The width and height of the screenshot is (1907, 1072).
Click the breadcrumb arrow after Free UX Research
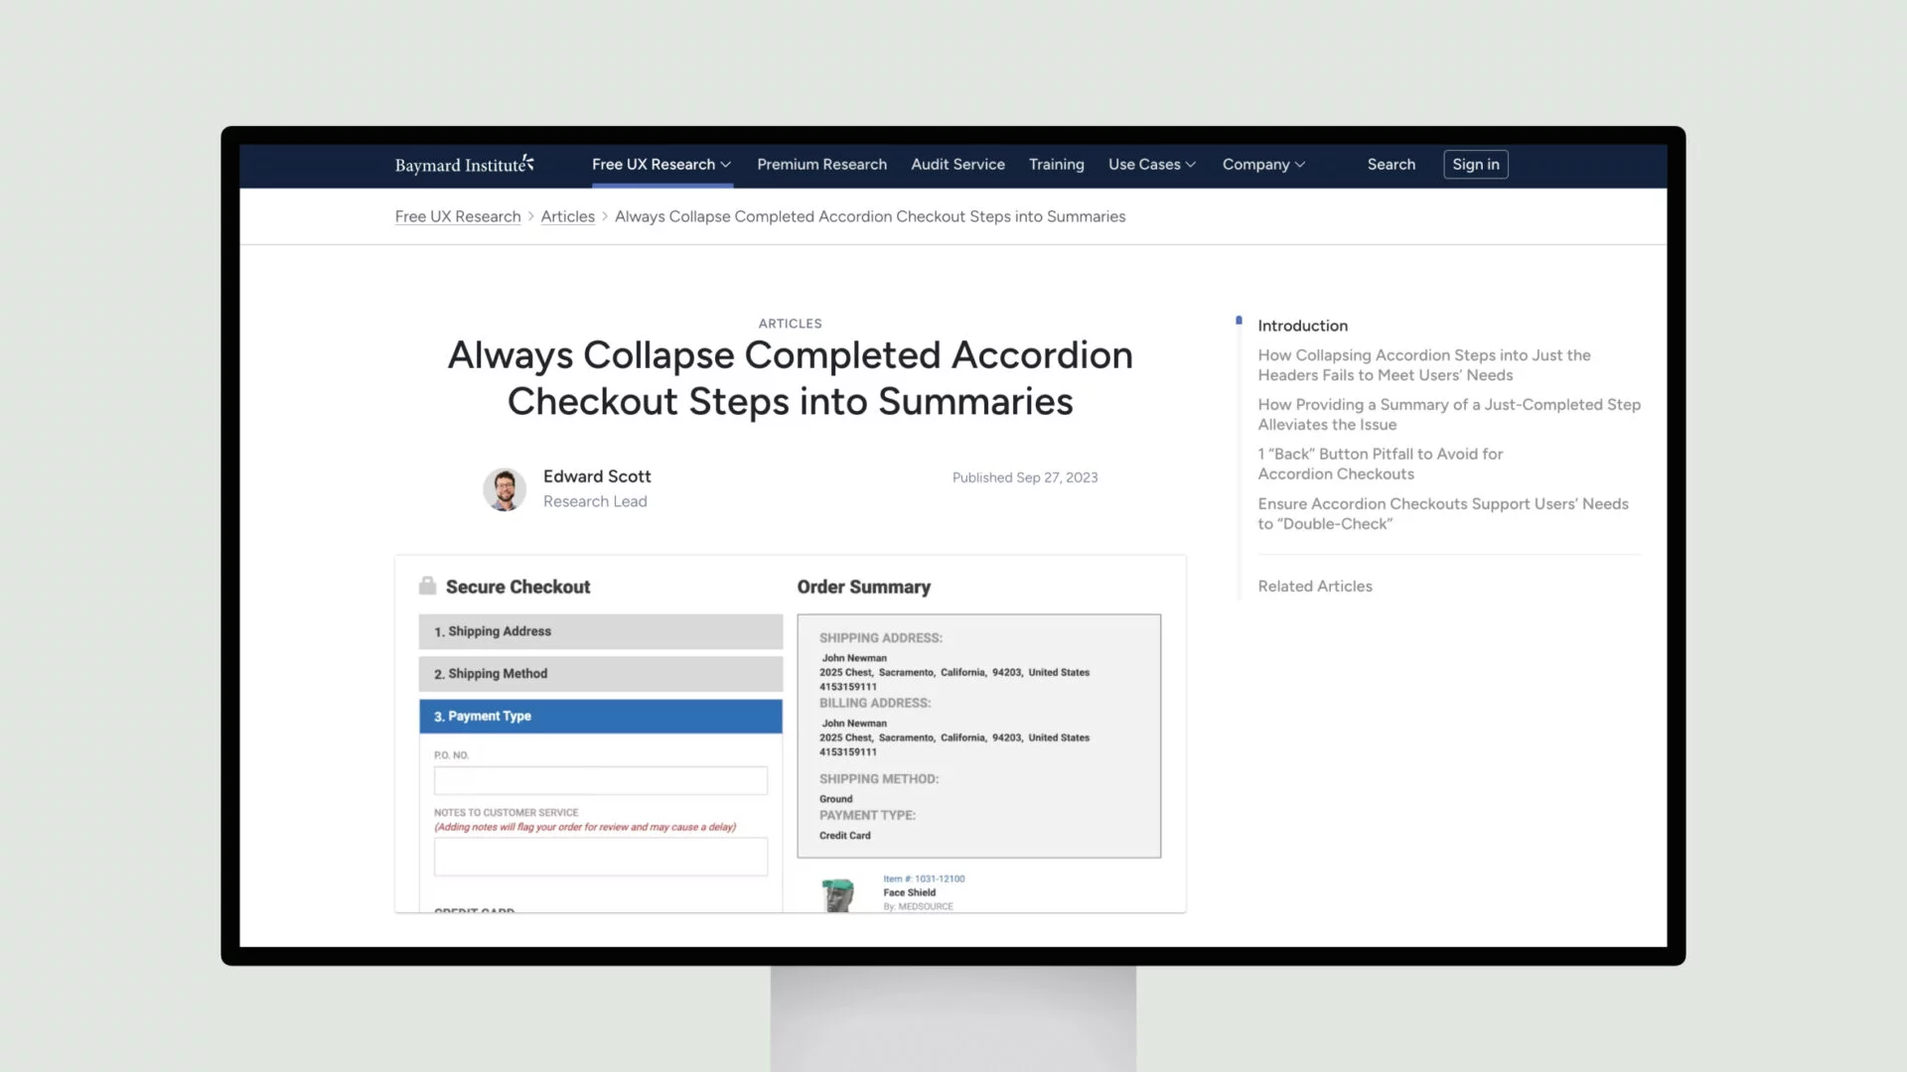click(x=529, y=216)
